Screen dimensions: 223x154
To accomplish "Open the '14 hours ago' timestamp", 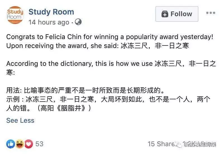I will 49,22.
